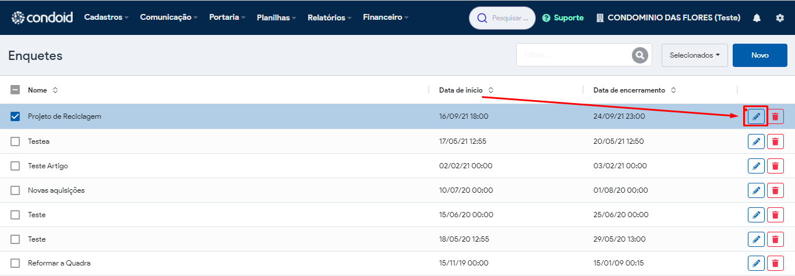Delete the Novas aquisições poll

775,190
